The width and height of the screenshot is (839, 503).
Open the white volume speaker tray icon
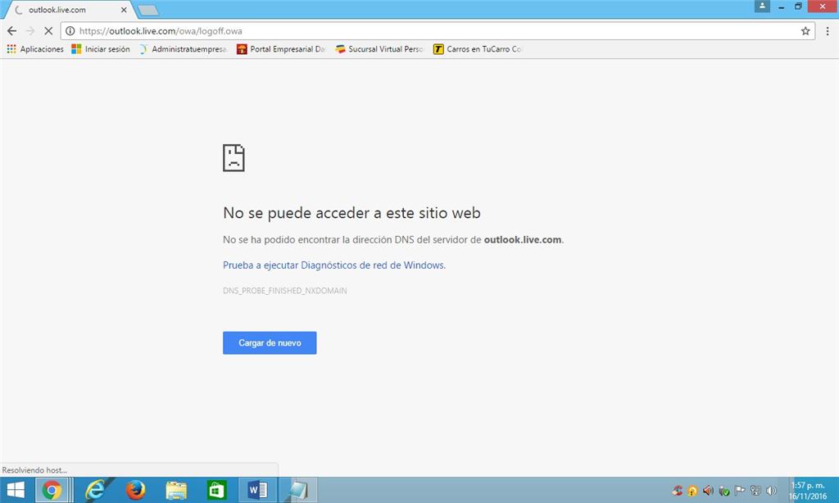click(771, 490)
